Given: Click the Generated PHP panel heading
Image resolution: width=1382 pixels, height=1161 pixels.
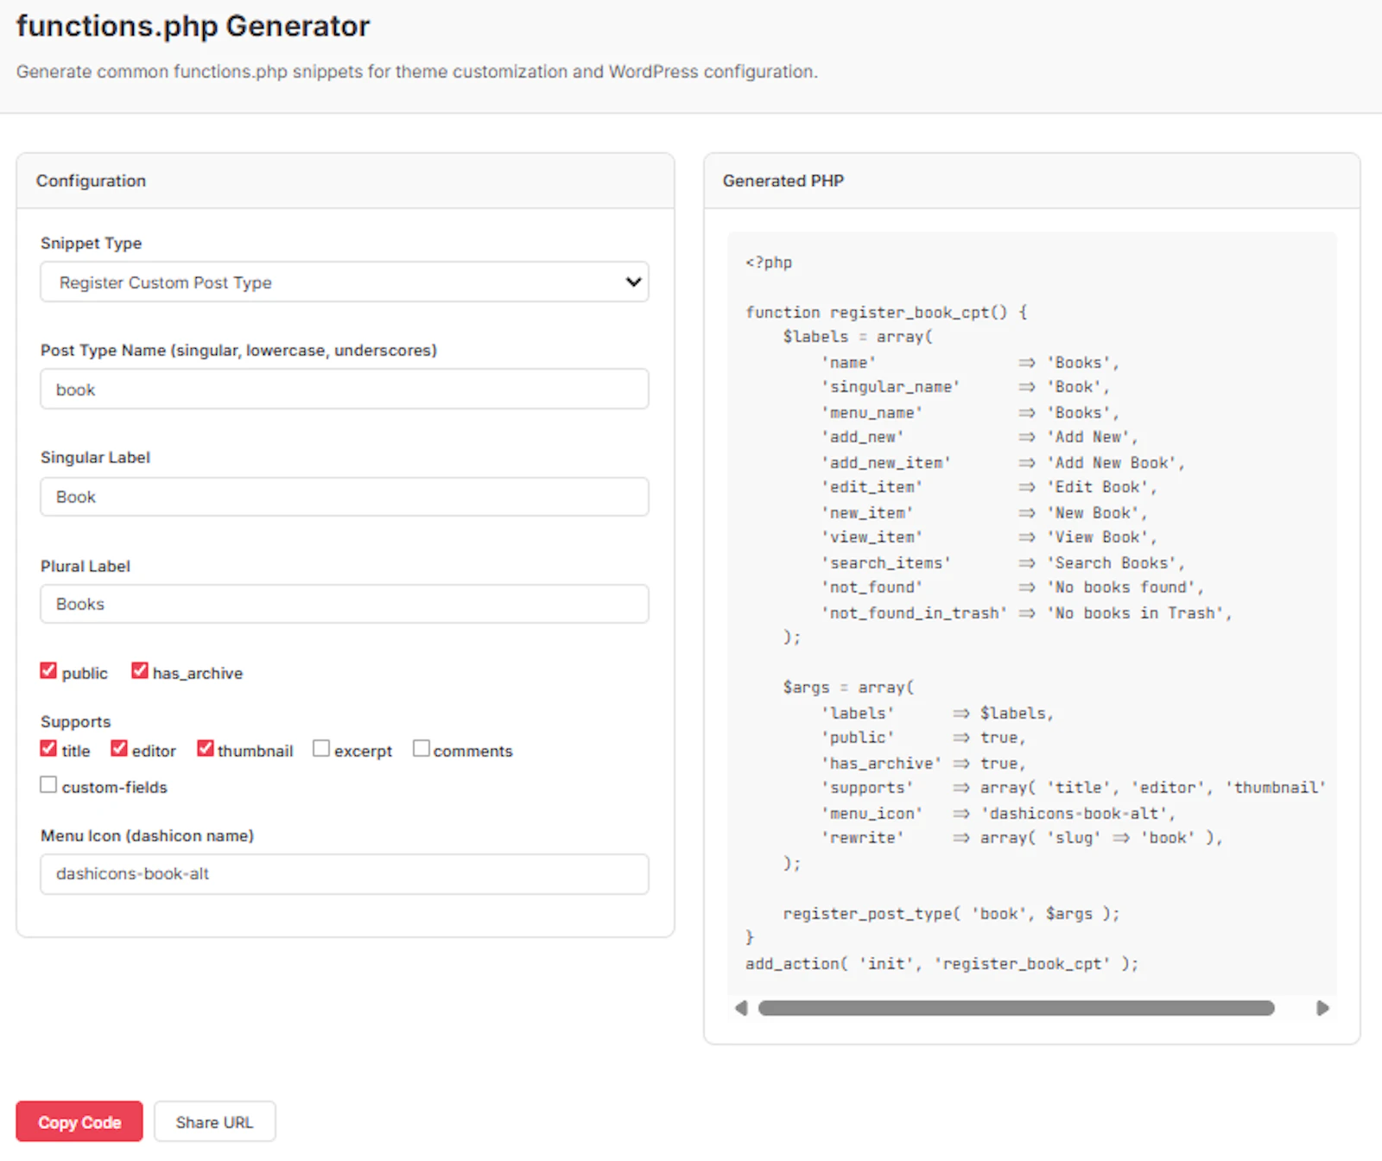Looking at the screenshot, I should click(x=783, y=181).
